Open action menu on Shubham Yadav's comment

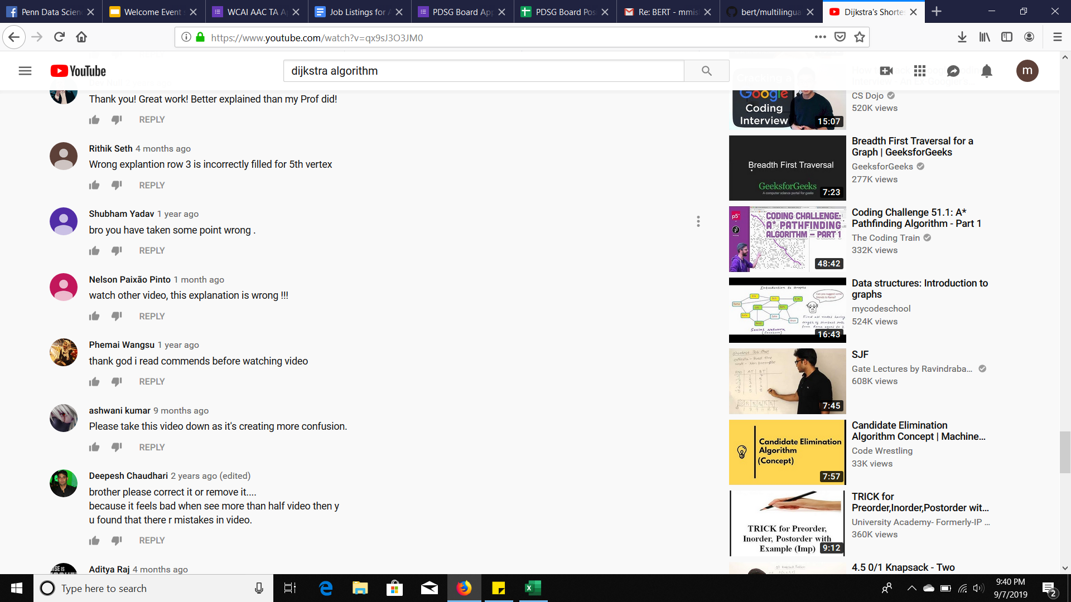[x=698, y=221]
